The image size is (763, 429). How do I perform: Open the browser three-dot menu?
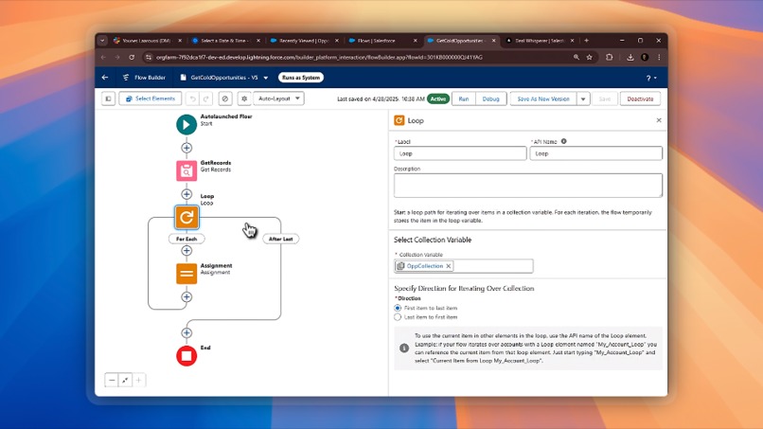point(659,57)
